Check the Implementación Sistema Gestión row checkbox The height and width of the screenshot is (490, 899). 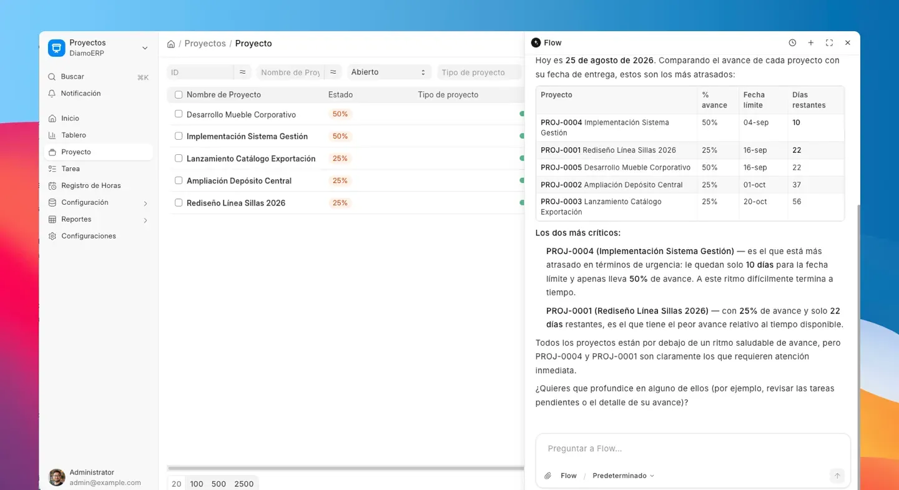point(179,136)
